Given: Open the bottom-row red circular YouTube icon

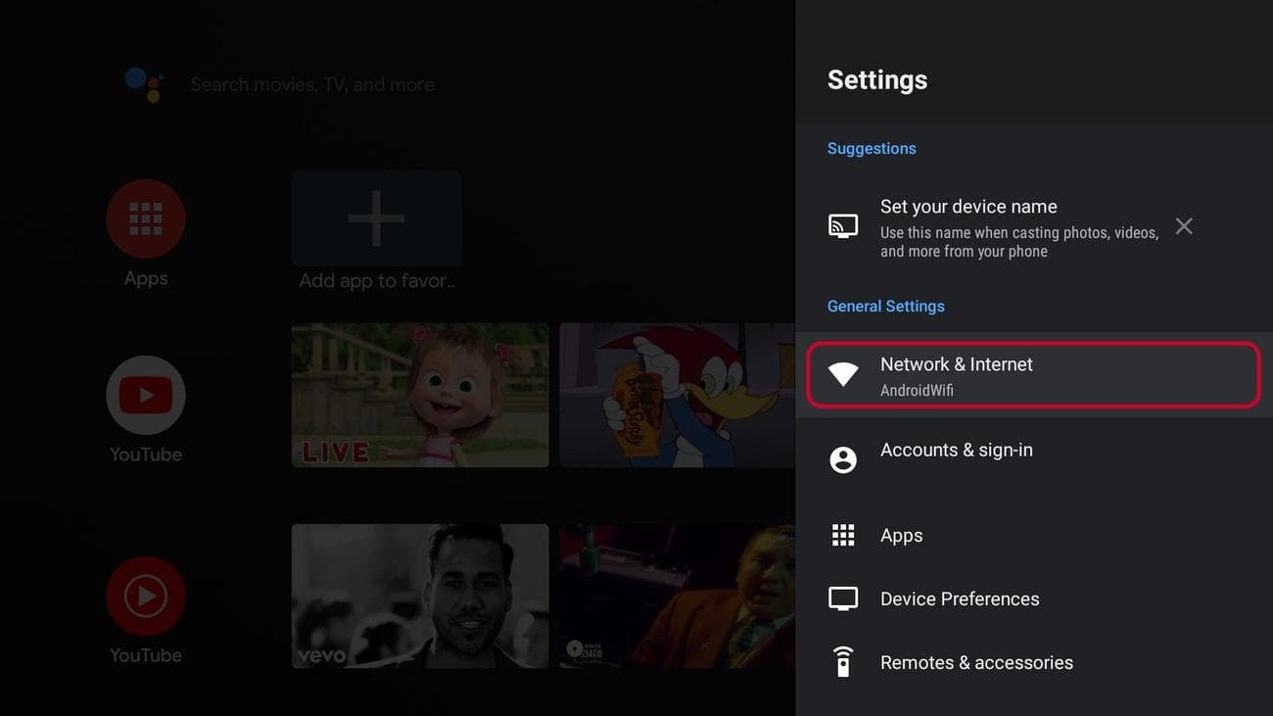Looking at the screenshot, I should click(146, 597).
